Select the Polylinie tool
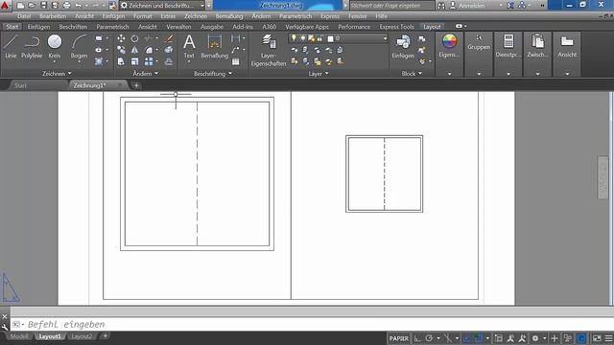Viewport: 614px width, 345px height. click(32, 47)
